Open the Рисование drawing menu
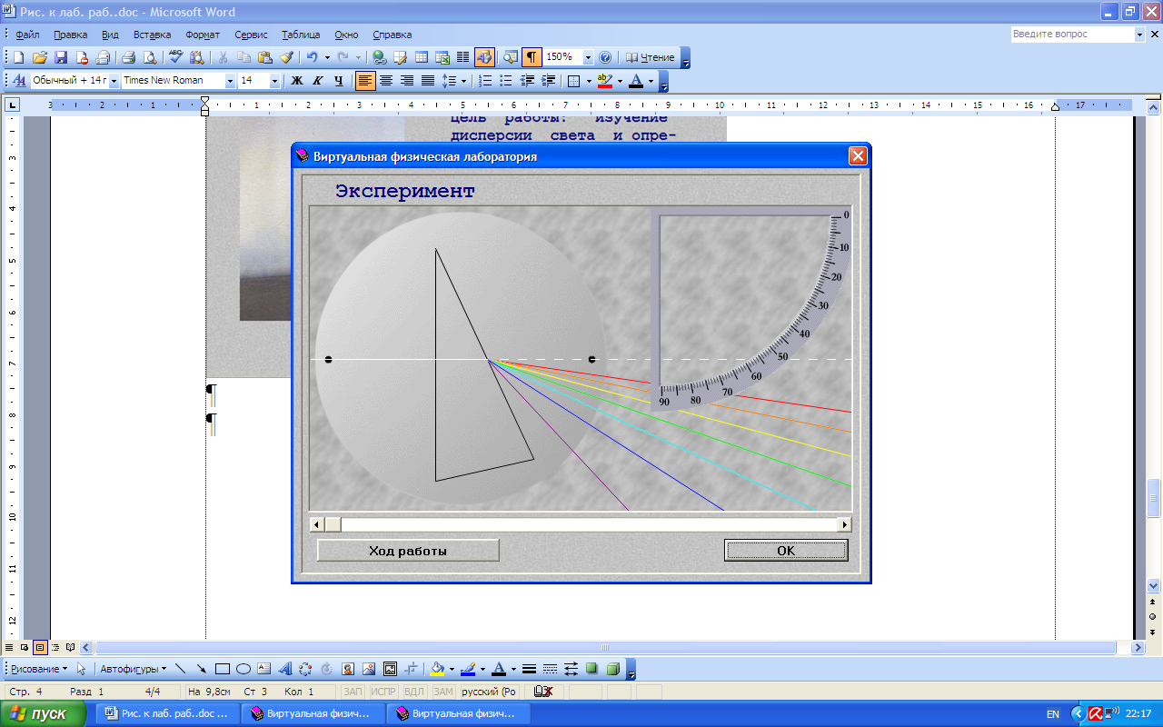Image resolution: width=1163 pixels, height=727 pixels. coord(39,669)
